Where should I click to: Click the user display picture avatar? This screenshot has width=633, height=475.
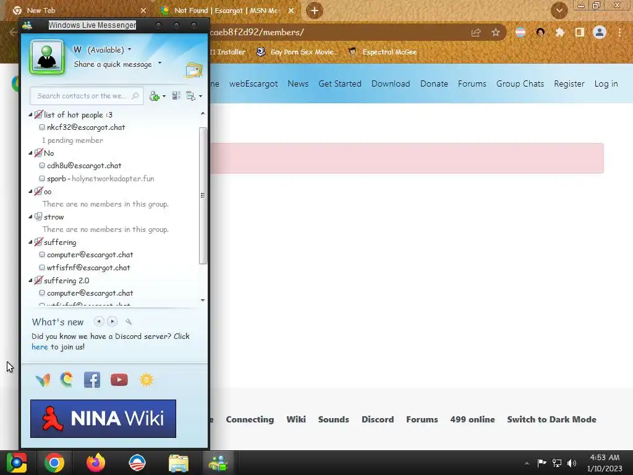click(47, 57)
